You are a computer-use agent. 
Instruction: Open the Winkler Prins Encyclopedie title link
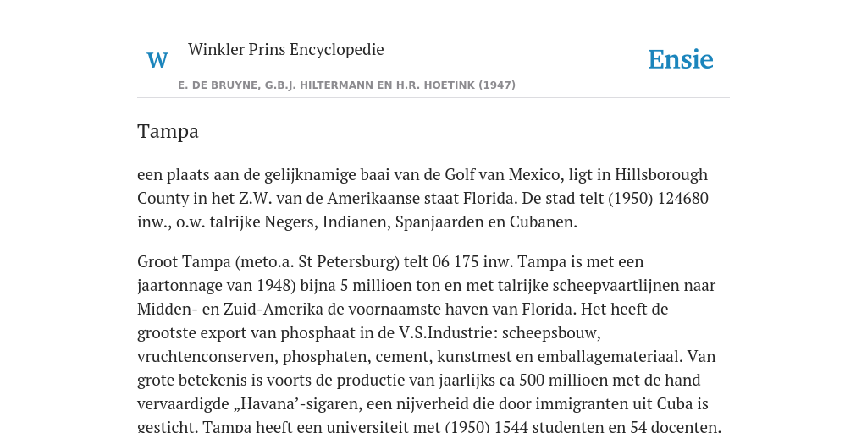[x=286, y=50]
